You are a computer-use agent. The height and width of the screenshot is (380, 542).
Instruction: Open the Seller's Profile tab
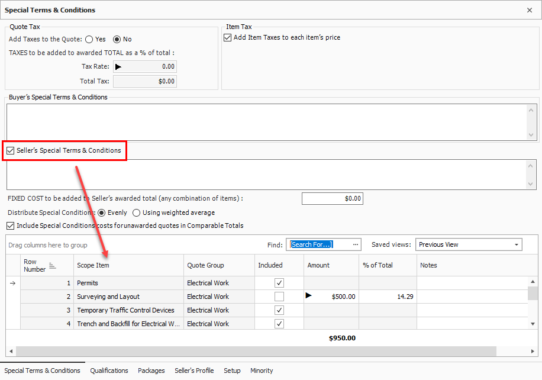coord(194,371)
